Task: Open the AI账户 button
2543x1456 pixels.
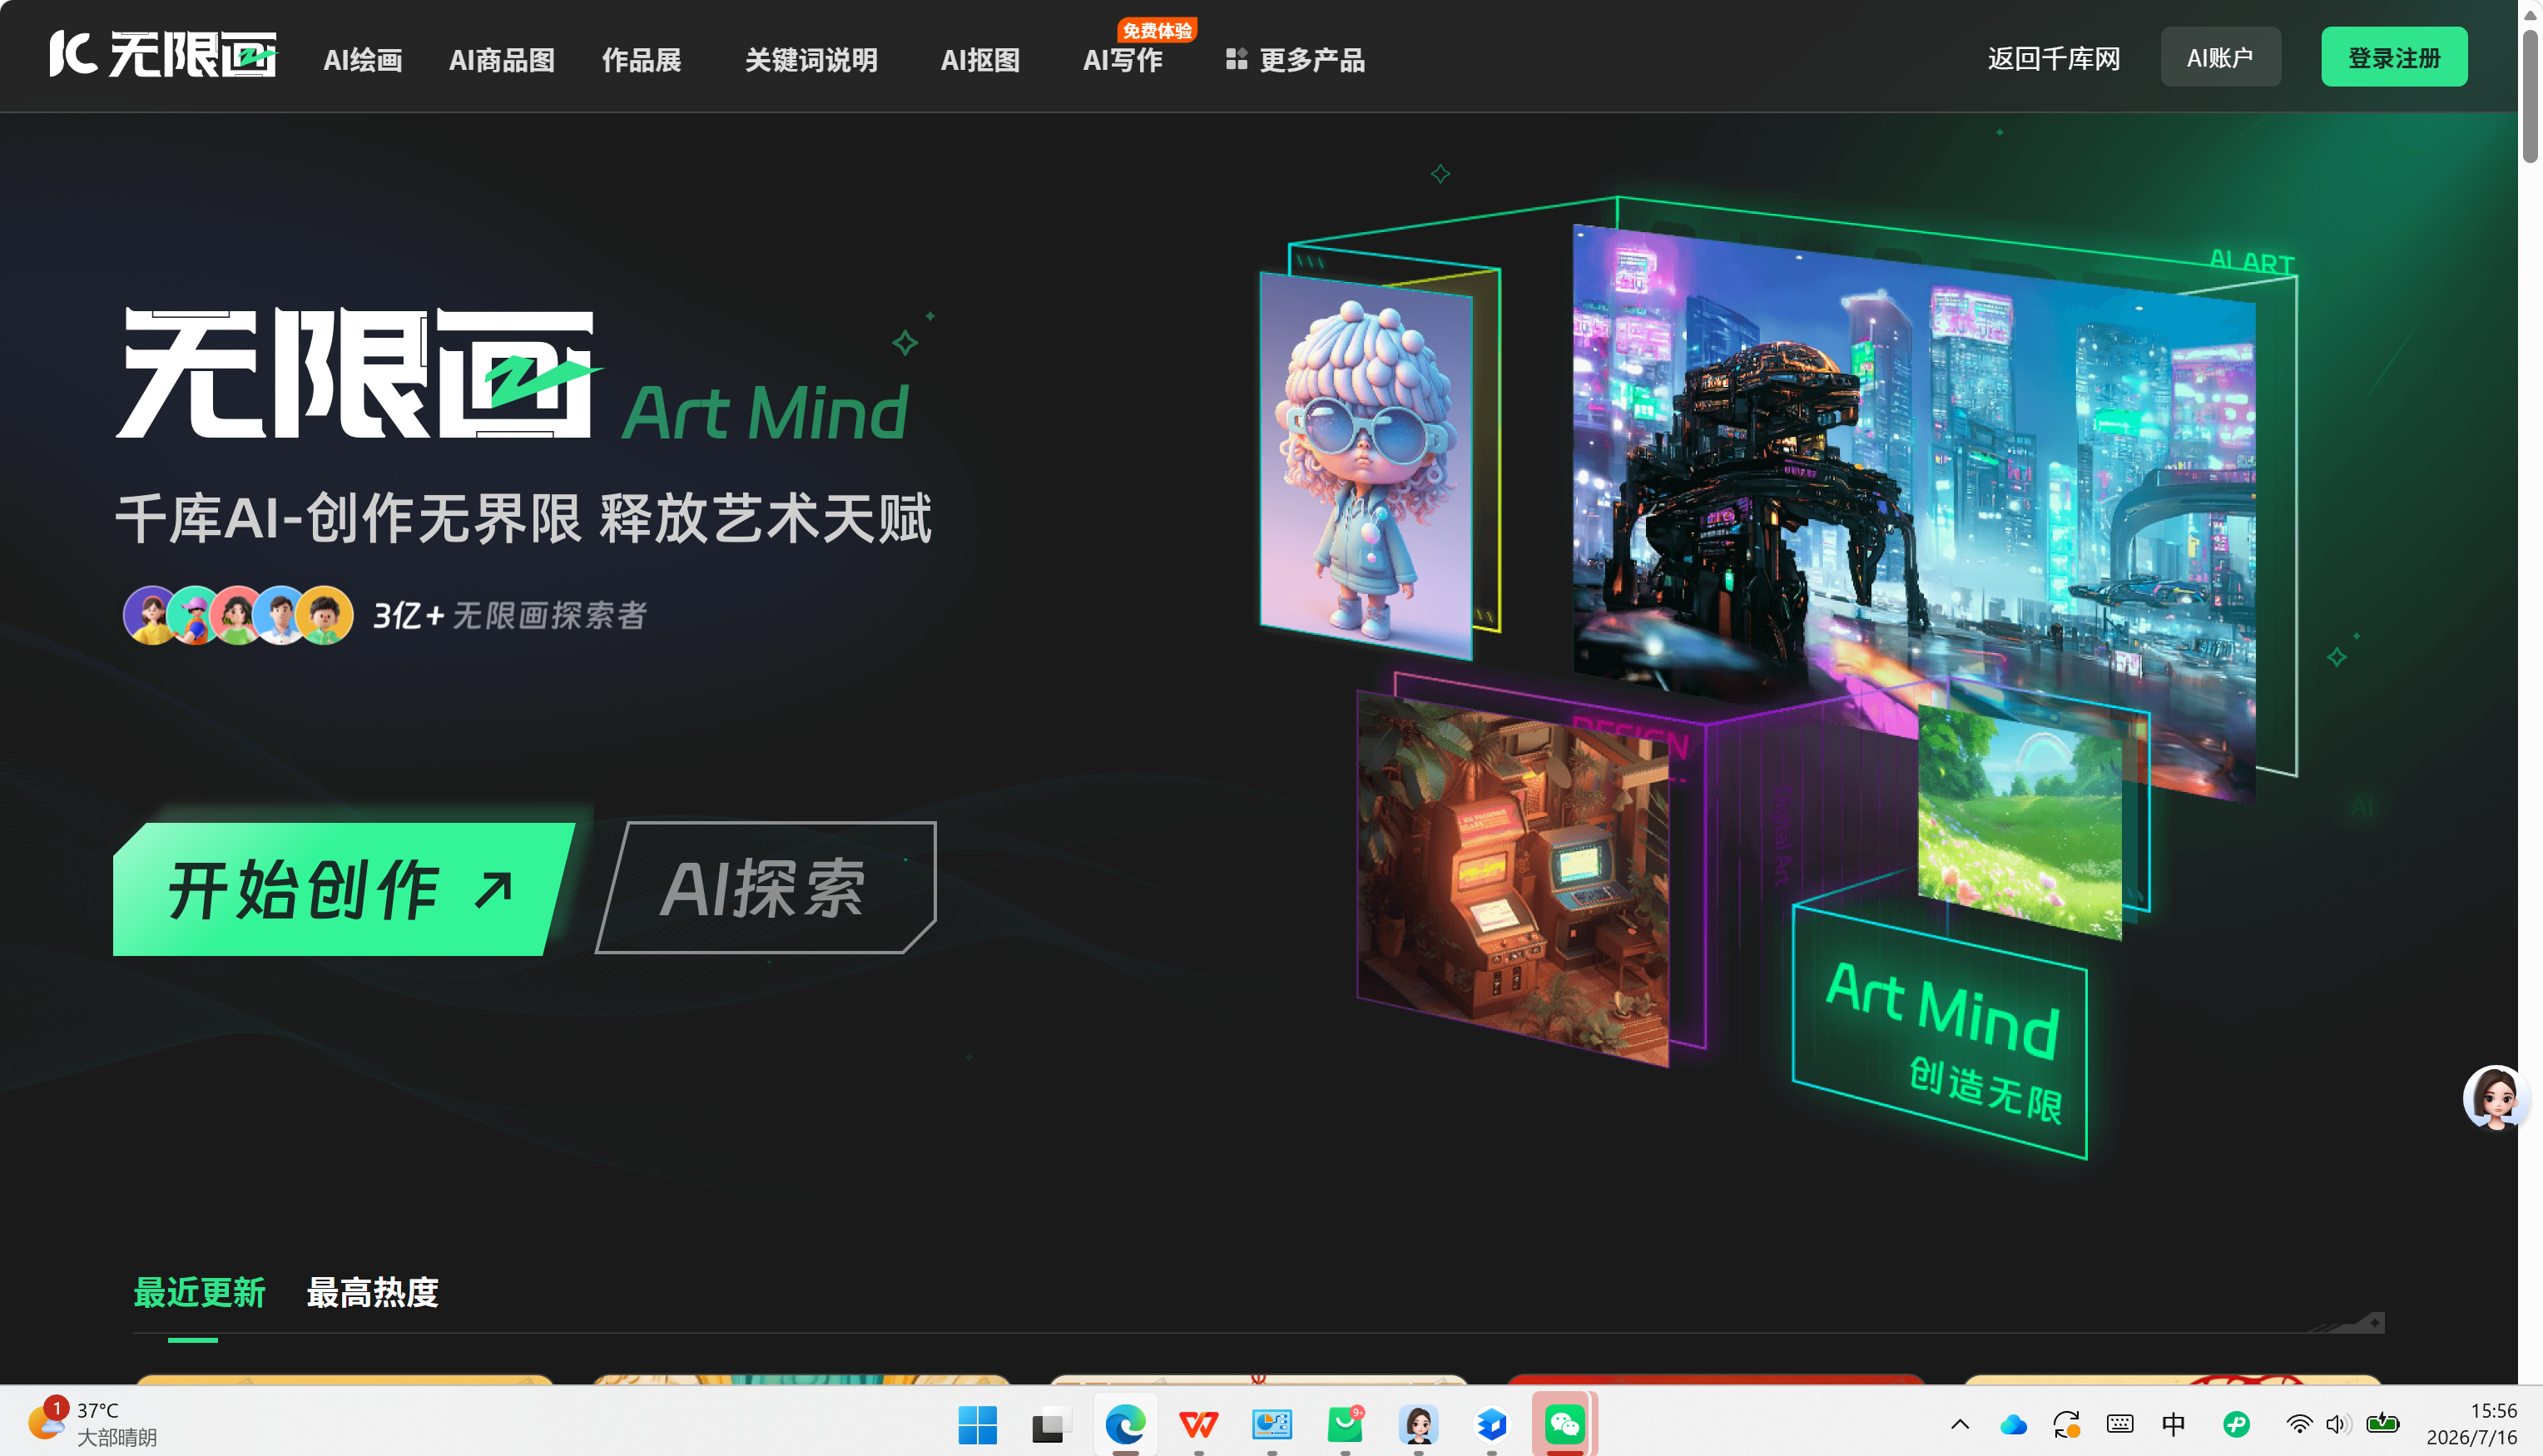Action: [2220, 57]
